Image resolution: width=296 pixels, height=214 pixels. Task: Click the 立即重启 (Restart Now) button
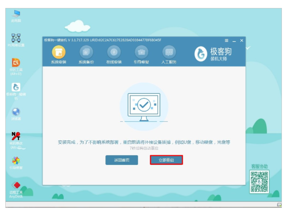pyautogui.click(x=166, y=160)
